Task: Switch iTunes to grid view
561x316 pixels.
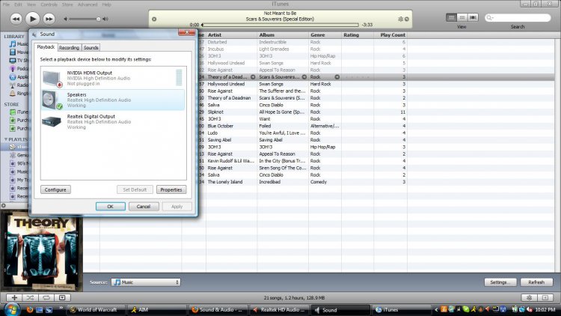Action: coord(462,17)
